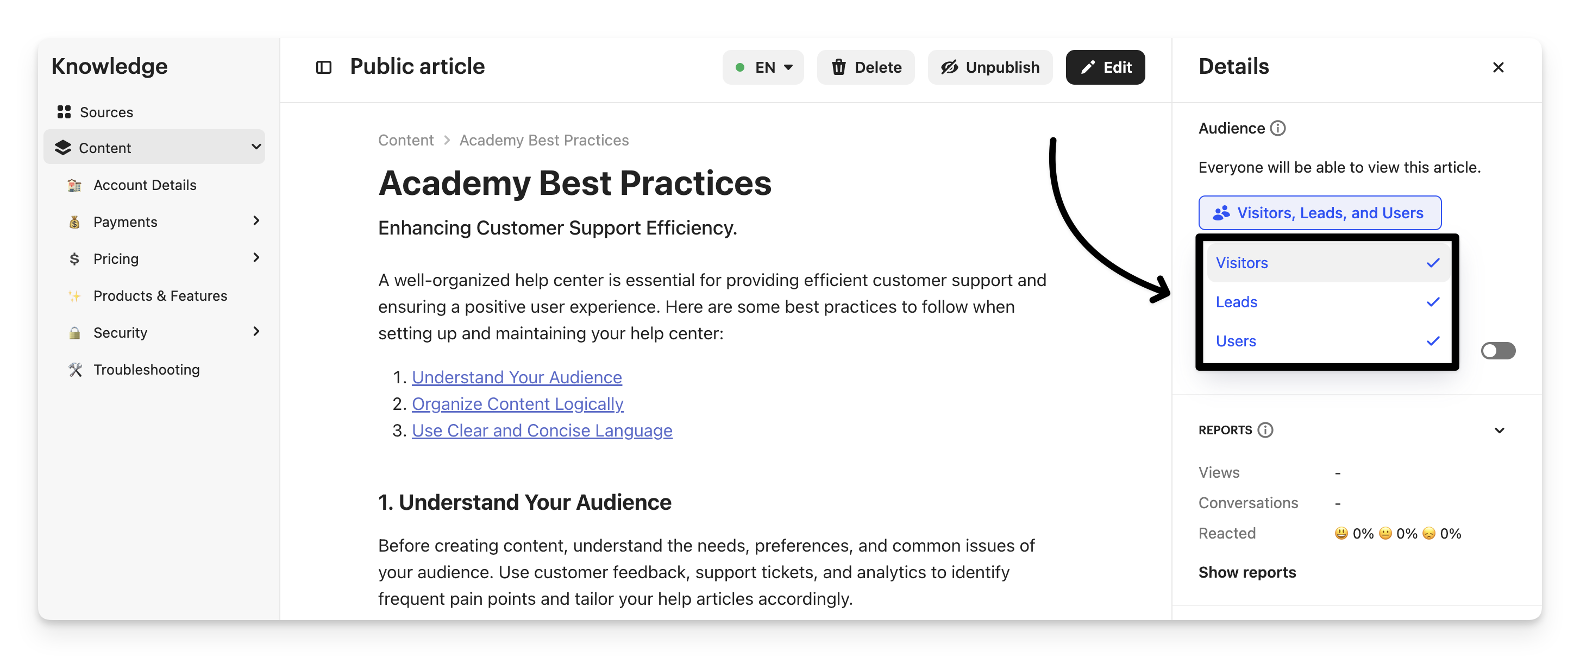Click the Audience info icon
The width and height of the screenshot is (1580, 658).
pos(1277,128)
